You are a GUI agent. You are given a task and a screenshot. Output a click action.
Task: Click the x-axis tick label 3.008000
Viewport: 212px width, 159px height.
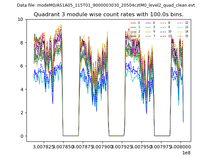click(x=181, y=146)
